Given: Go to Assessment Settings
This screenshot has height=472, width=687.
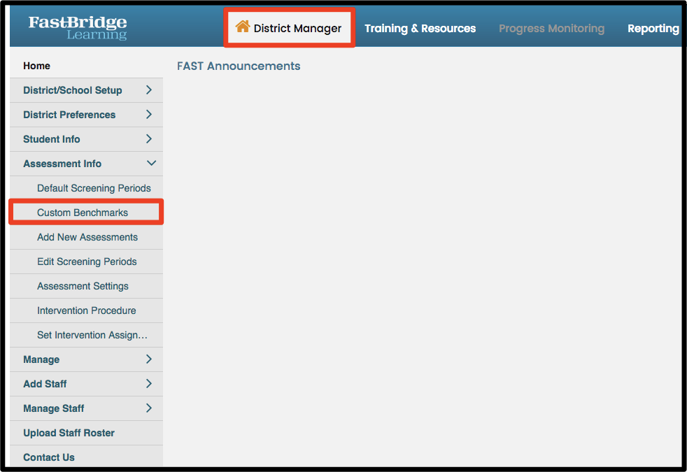Looking at the screenshot, I should [x=86, y=287].
